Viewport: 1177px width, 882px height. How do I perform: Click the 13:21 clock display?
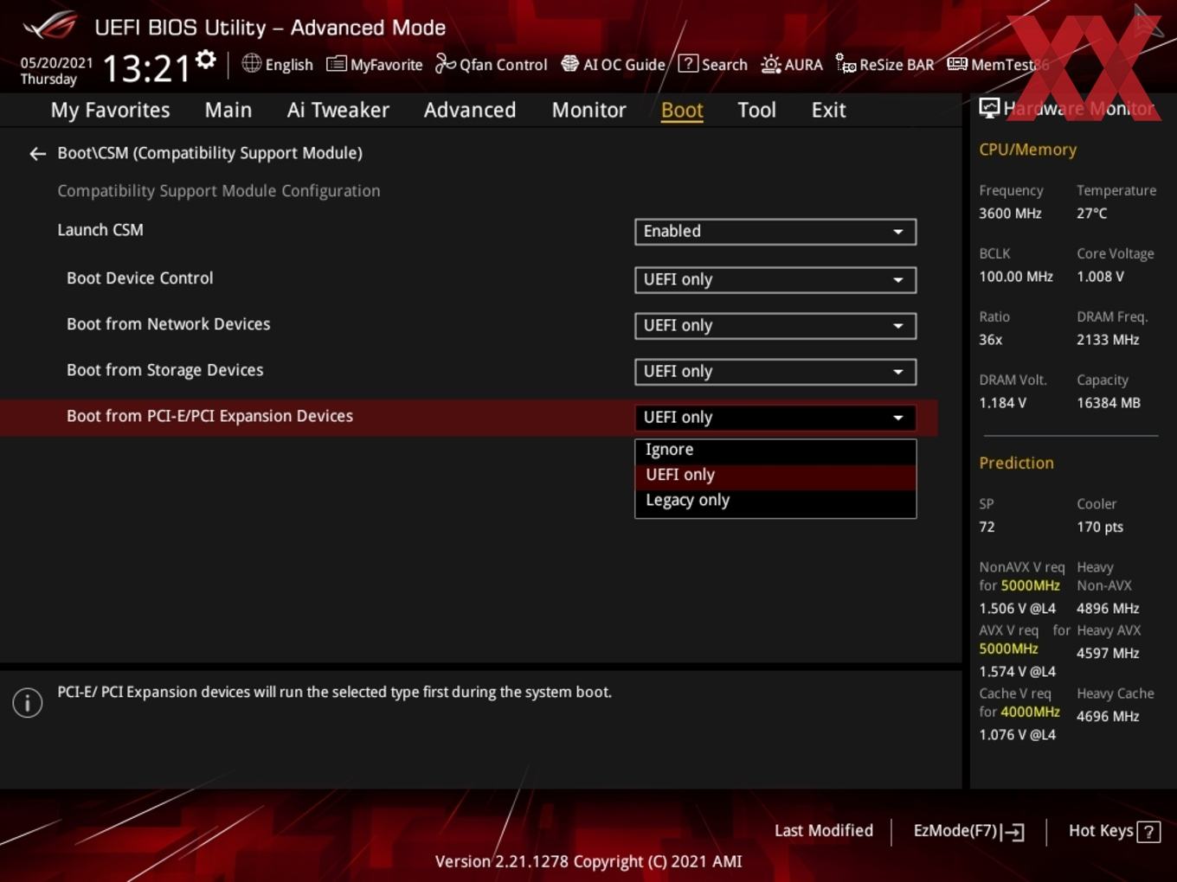[x=146, y=68]
